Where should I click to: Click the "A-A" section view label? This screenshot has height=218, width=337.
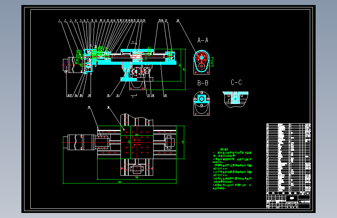pos(203,40)
